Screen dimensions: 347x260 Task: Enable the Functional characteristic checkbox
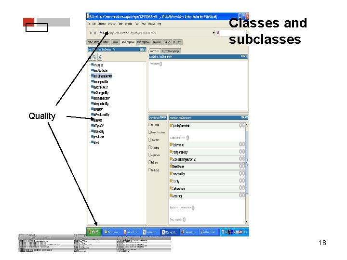tap(149, 125)
